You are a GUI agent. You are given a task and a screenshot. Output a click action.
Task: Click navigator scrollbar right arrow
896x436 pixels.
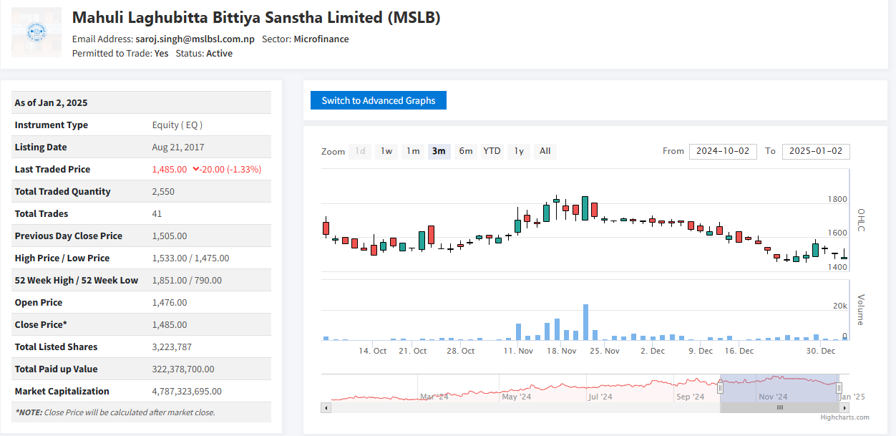(x=844, y=407)
